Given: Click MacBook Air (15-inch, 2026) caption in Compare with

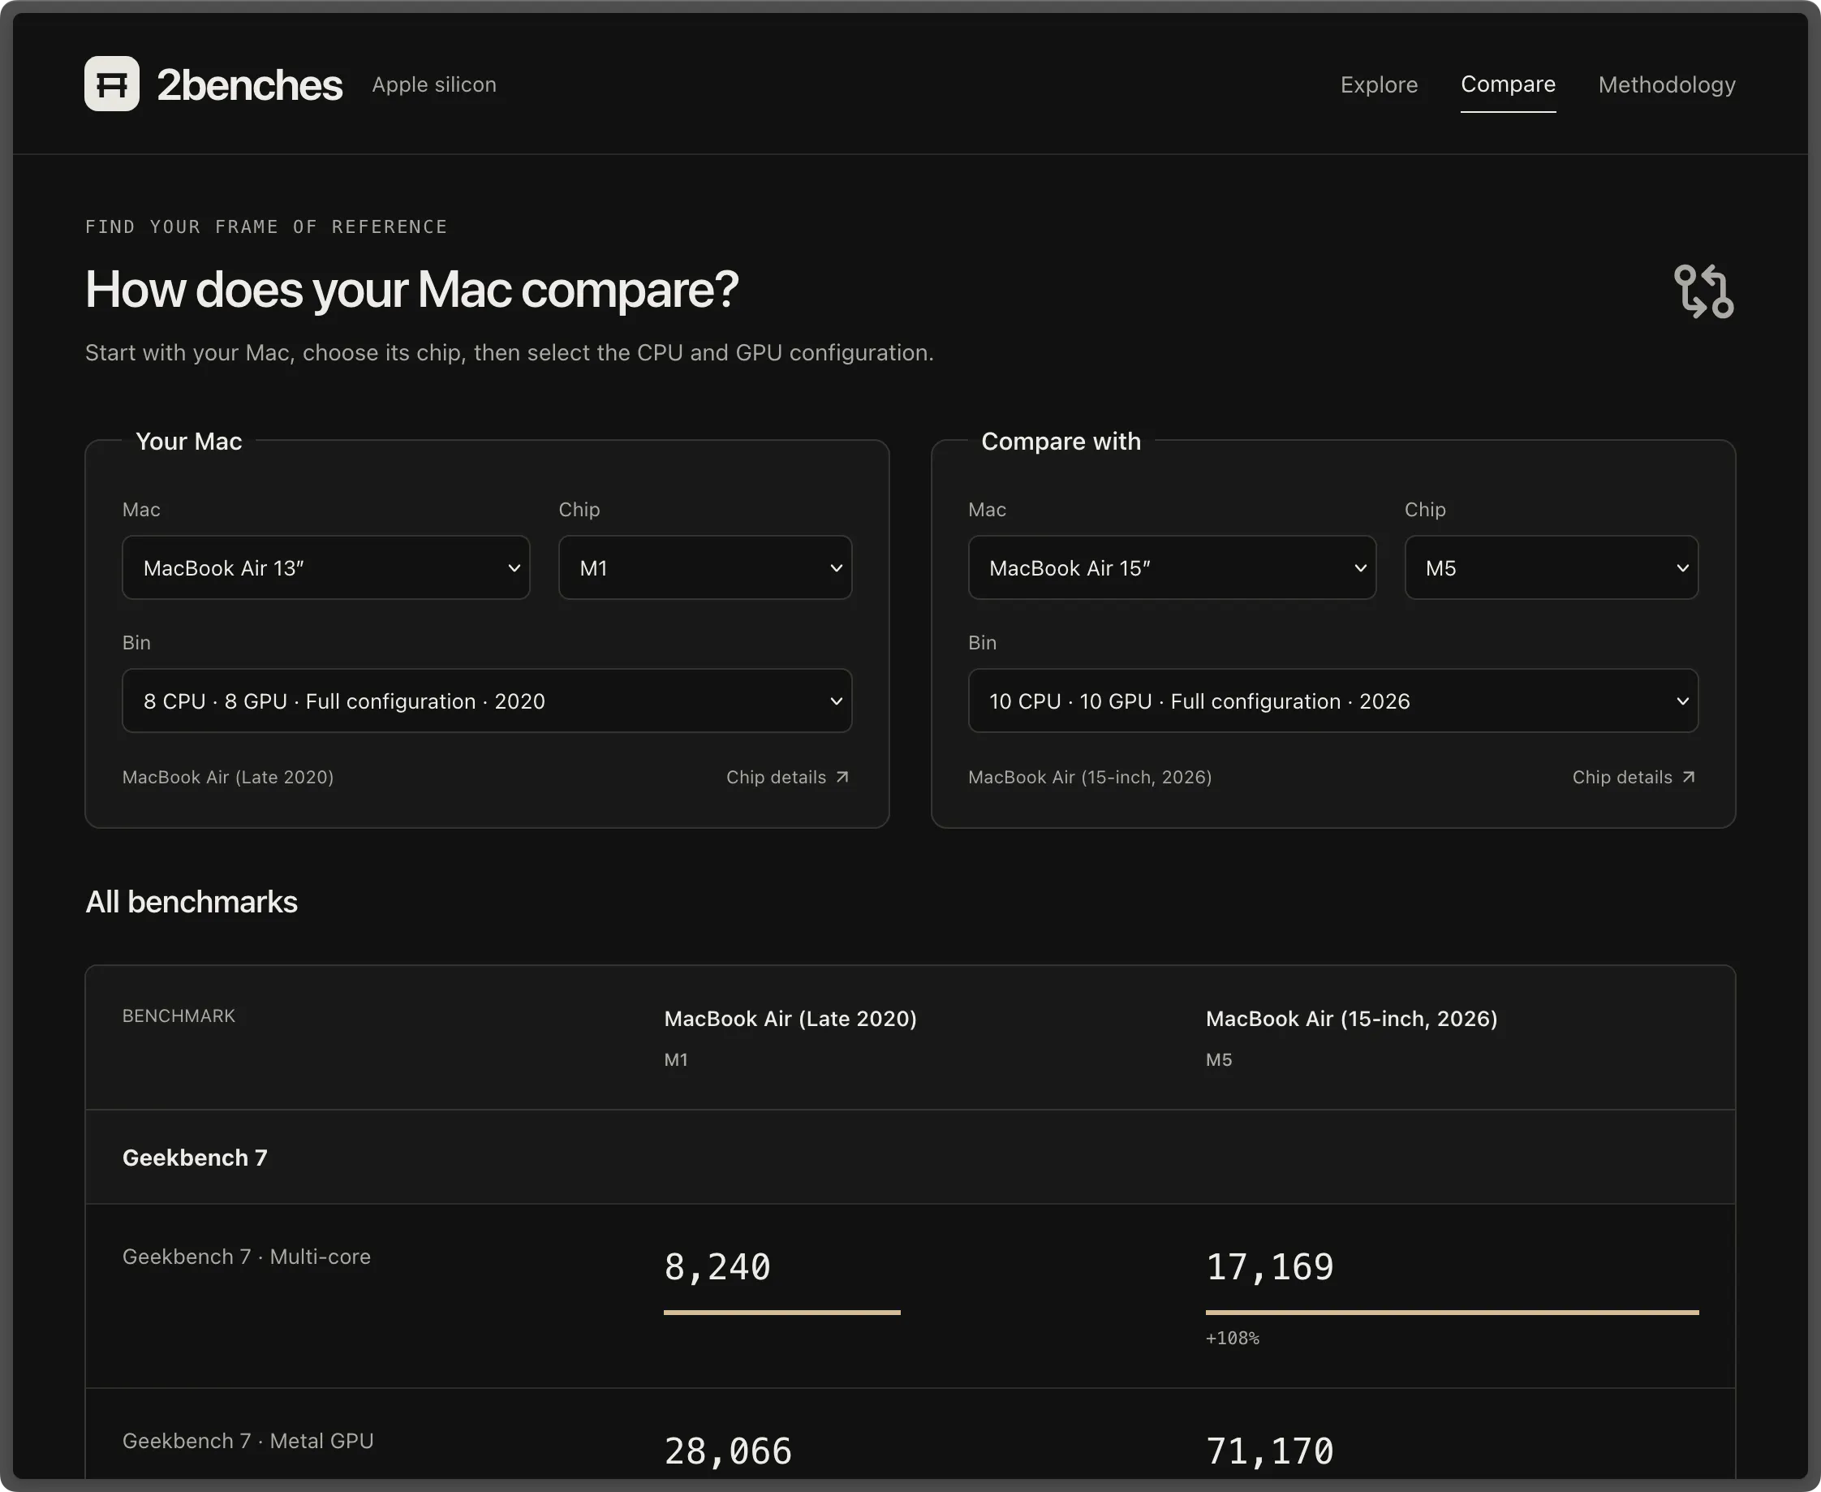Looking at the screenshot, I should 1089,777.
